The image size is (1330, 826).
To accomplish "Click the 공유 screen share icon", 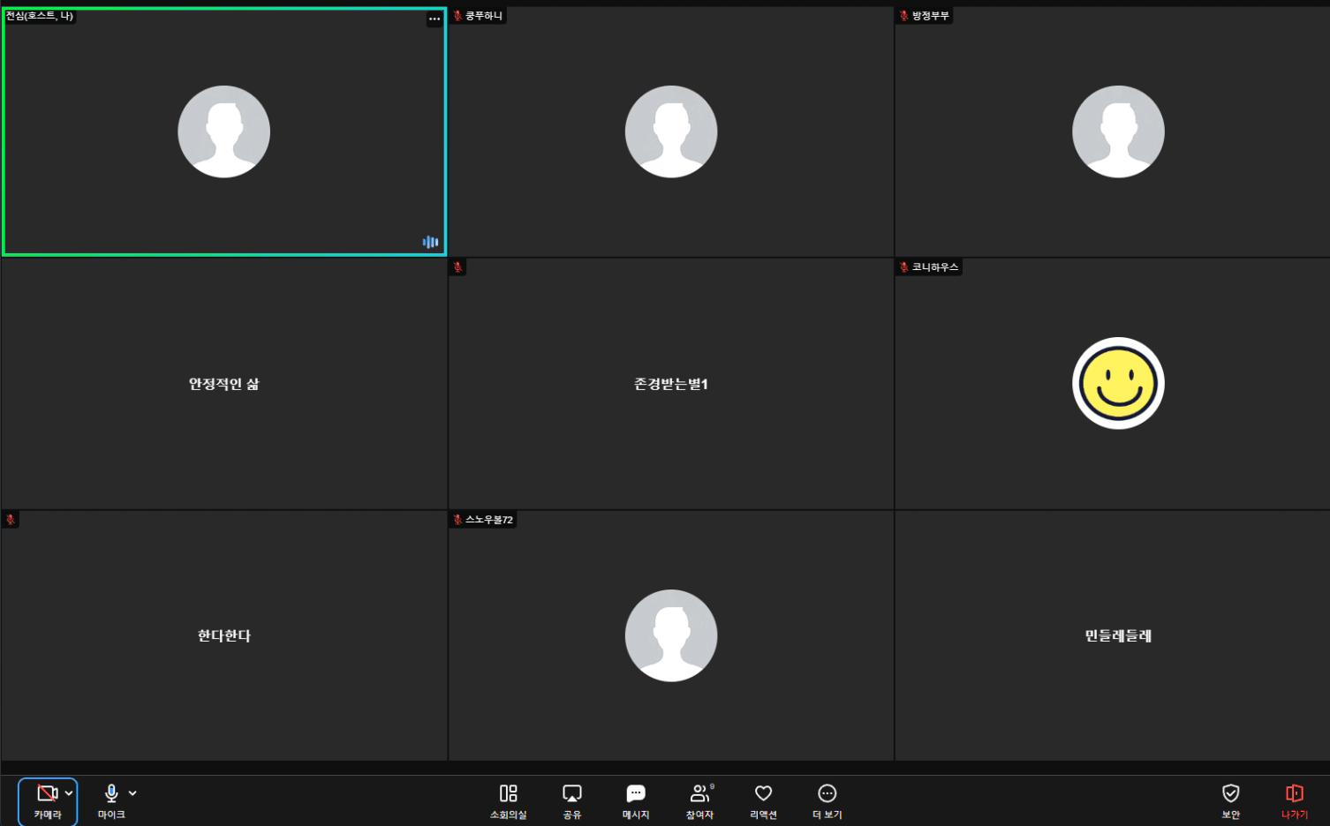I will tap(572, 793).
